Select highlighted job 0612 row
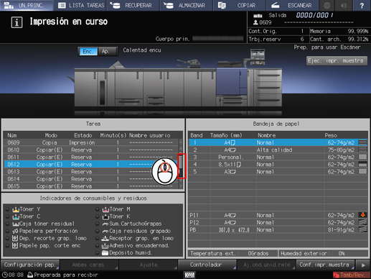371x279 pixels. (x=91, y=165)
